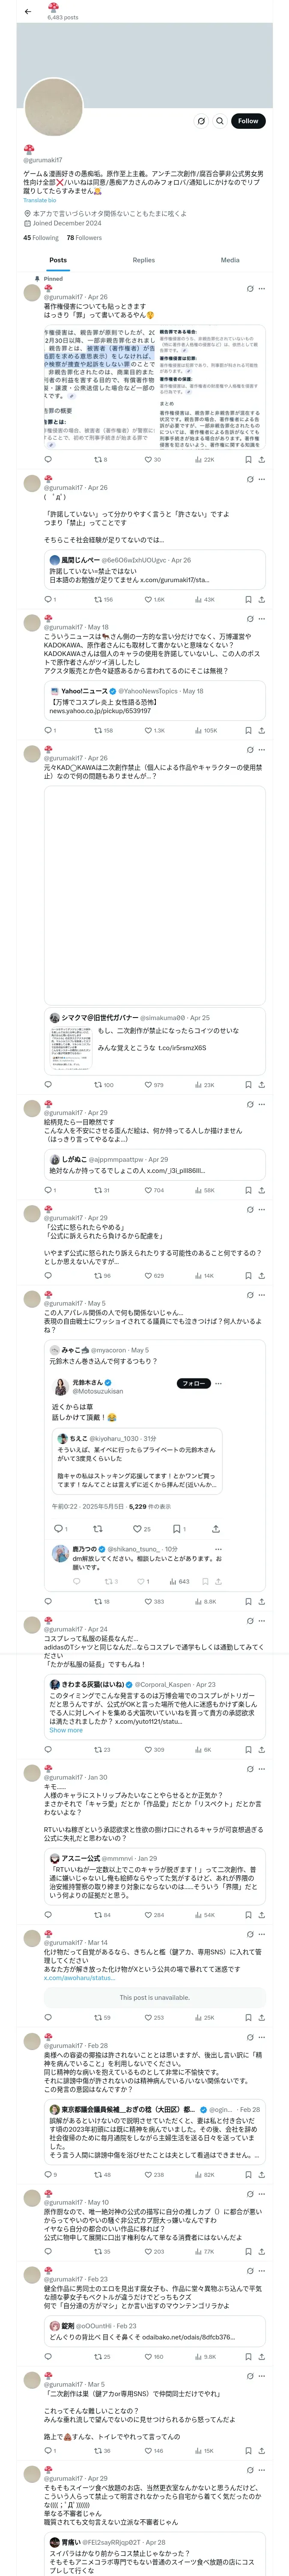
Task: View the pinned post's 22K views analytics
Action: (x=204, y=460)
